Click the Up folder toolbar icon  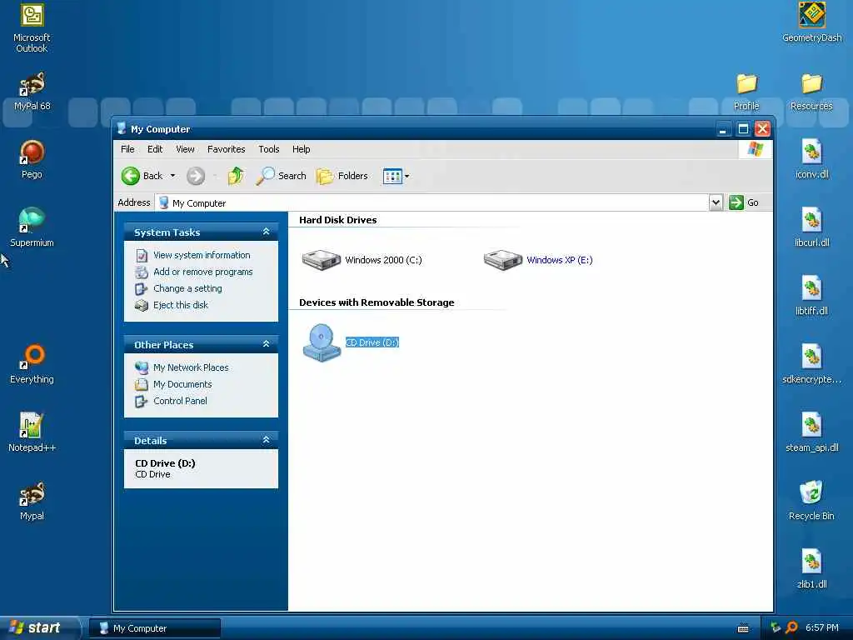click(236, 176)
